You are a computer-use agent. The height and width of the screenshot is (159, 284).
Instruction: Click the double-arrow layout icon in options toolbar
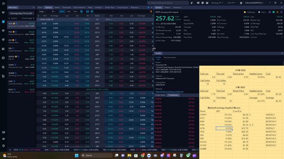pos(87,11)
